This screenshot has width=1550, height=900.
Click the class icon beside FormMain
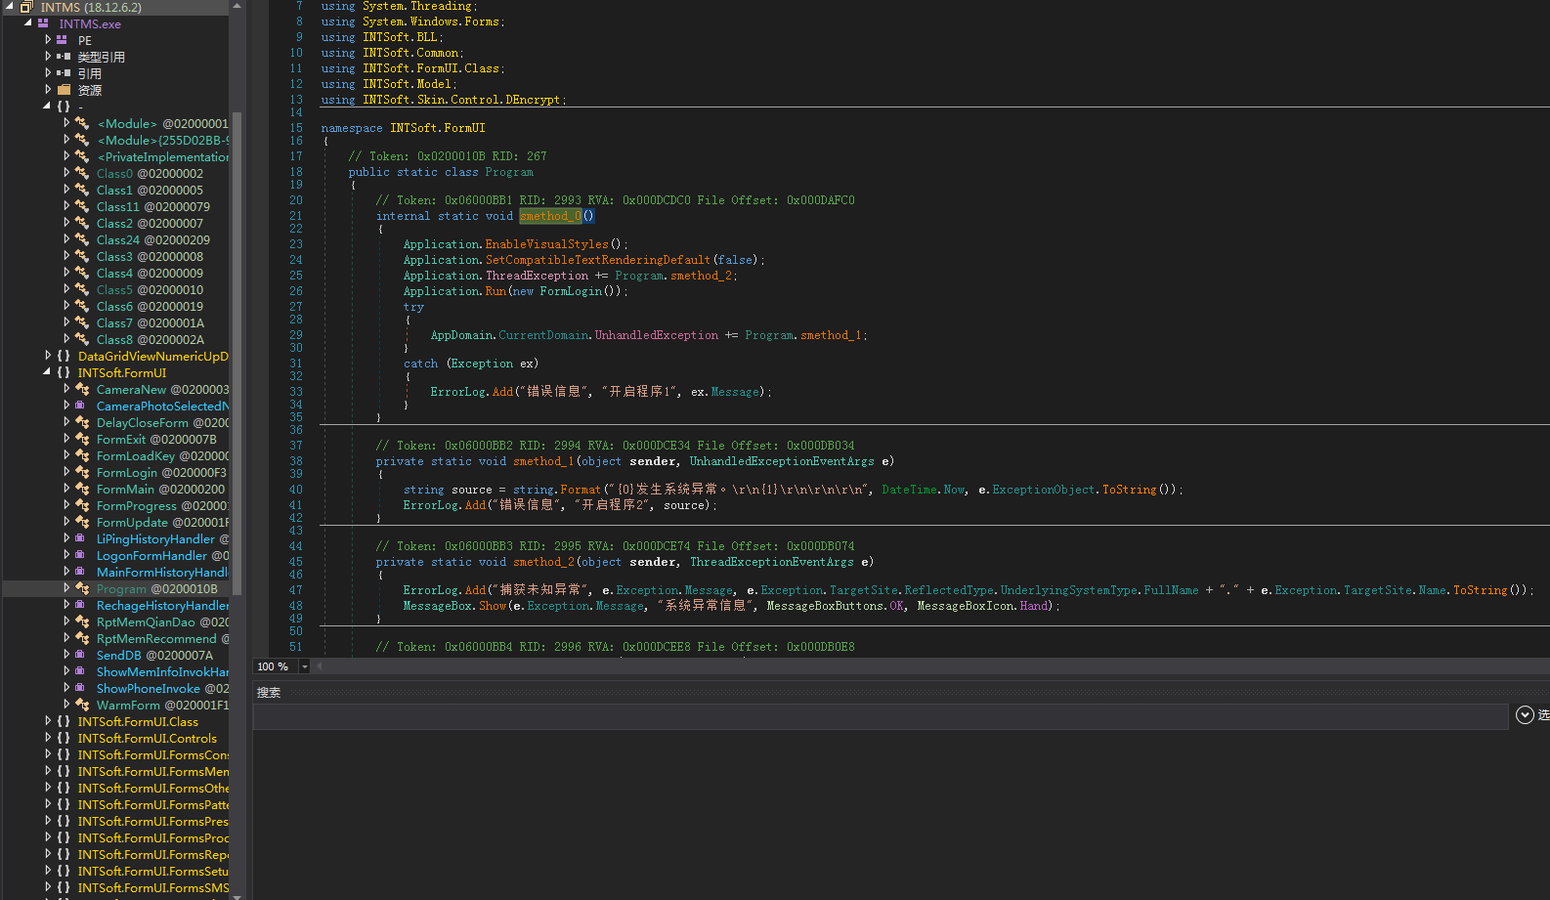pyautogui.click(x=82, y=489)
